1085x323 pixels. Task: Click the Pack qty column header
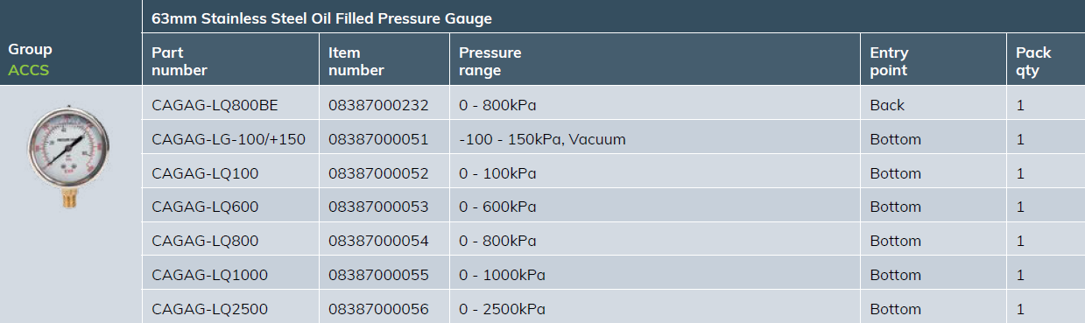pos(1033,61)
